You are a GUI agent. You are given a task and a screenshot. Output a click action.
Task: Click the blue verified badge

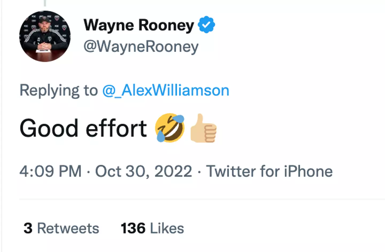pos(206,25)
